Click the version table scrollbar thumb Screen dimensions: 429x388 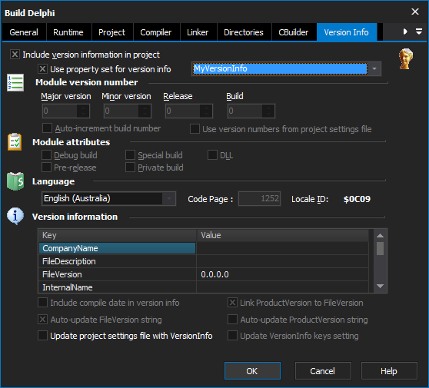point(380,248)
